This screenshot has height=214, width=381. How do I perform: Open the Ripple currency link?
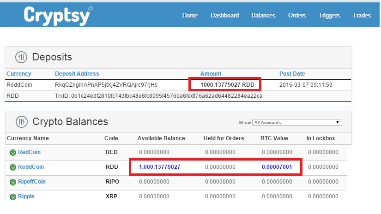[26, 196]
